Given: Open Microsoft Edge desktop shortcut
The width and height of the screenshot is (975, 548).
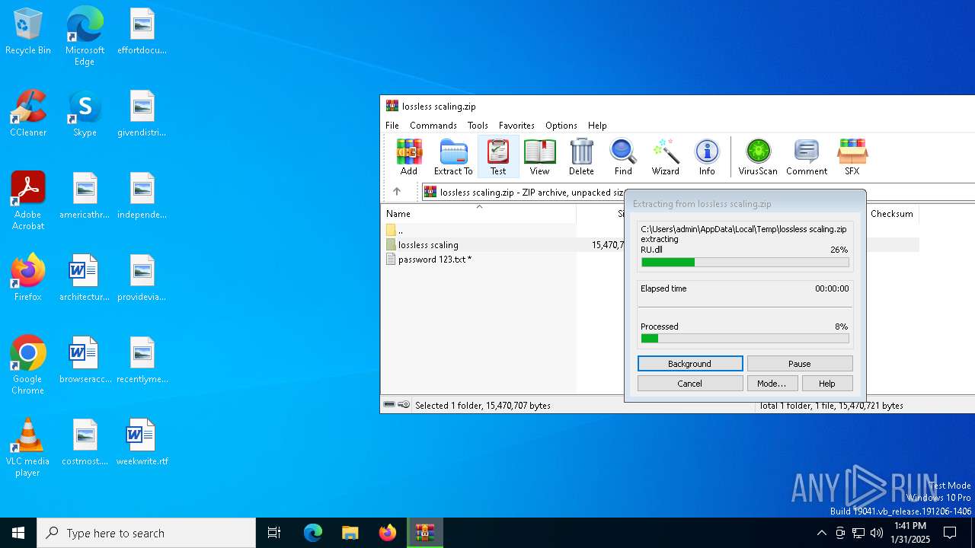Looking at the screenshot, I should [x=85, y=36].
